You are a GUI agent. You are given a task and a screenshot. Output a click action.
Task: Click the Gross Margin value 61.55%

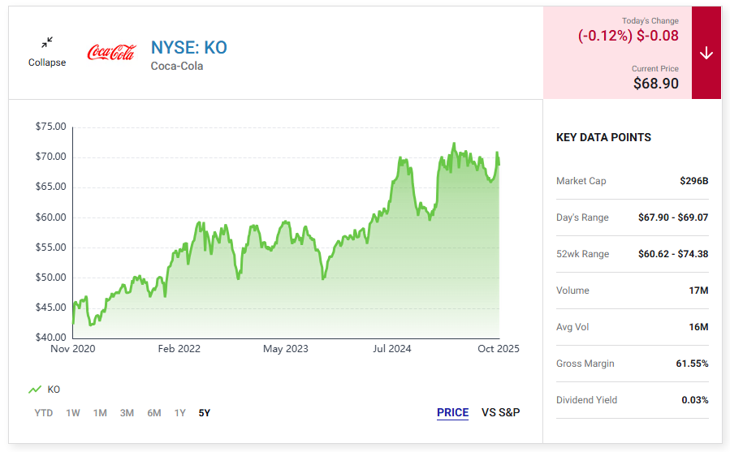[693, 364]
